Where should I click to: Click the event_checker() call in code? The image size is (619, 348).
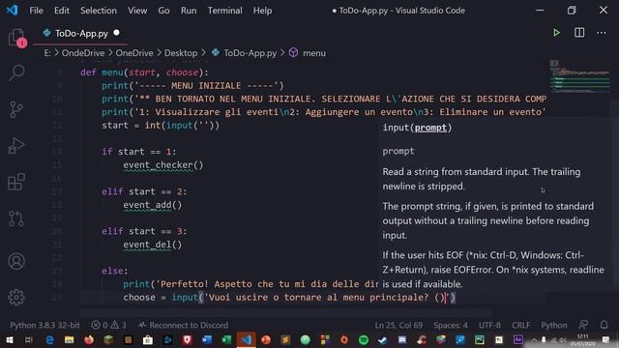click(163, 165)
